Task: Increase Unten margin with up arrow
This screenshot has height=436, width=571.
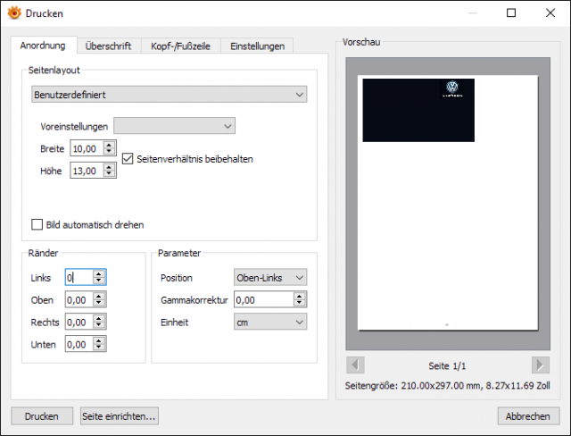Action: pyautogui.click(x=99, y=340)
